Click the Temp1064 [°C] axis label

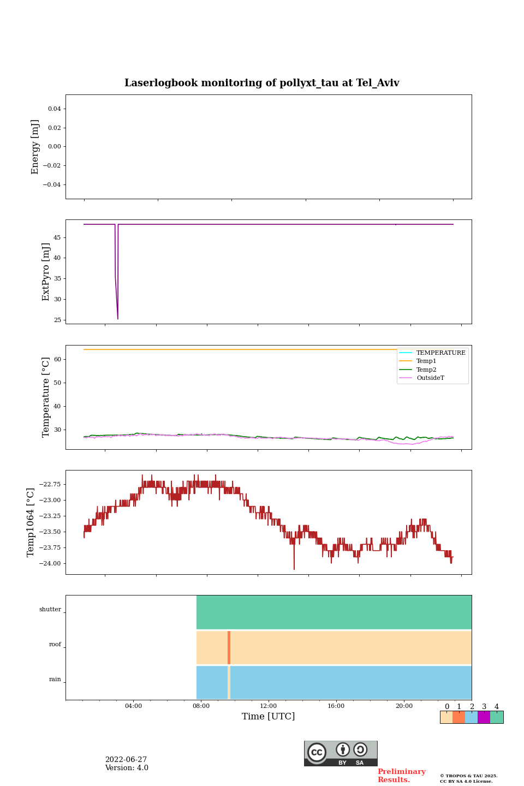click(x=31, y=522)
